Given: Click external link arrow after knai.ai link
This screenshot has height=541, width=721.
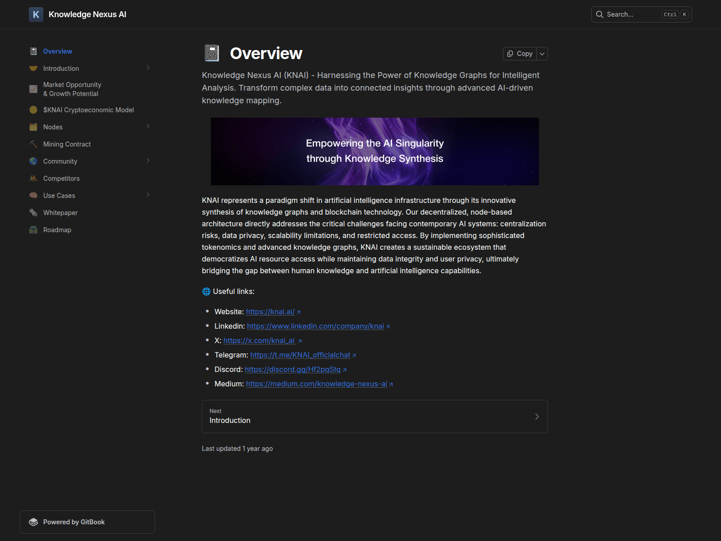Looking at the screenshot, I should (x=299, y=312).
